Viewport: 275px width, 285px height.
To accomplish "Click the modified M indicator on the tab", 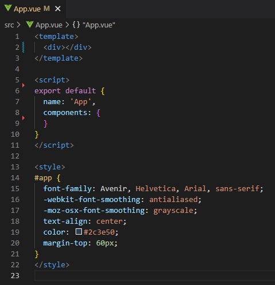I will coord(46,9).
